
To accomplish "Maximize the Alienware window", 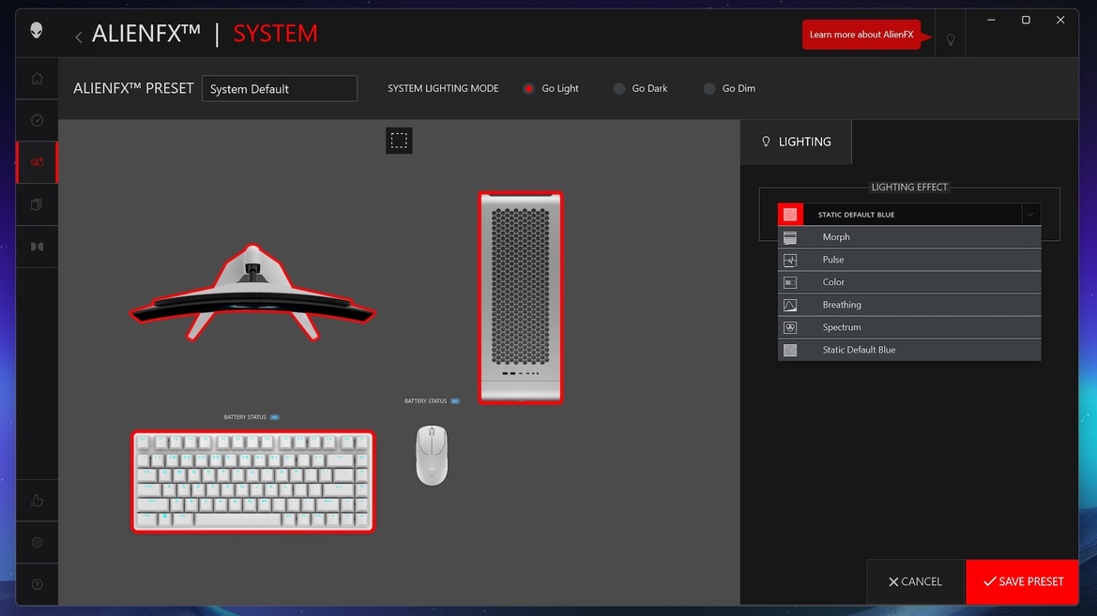I will tap(1026, 21).
